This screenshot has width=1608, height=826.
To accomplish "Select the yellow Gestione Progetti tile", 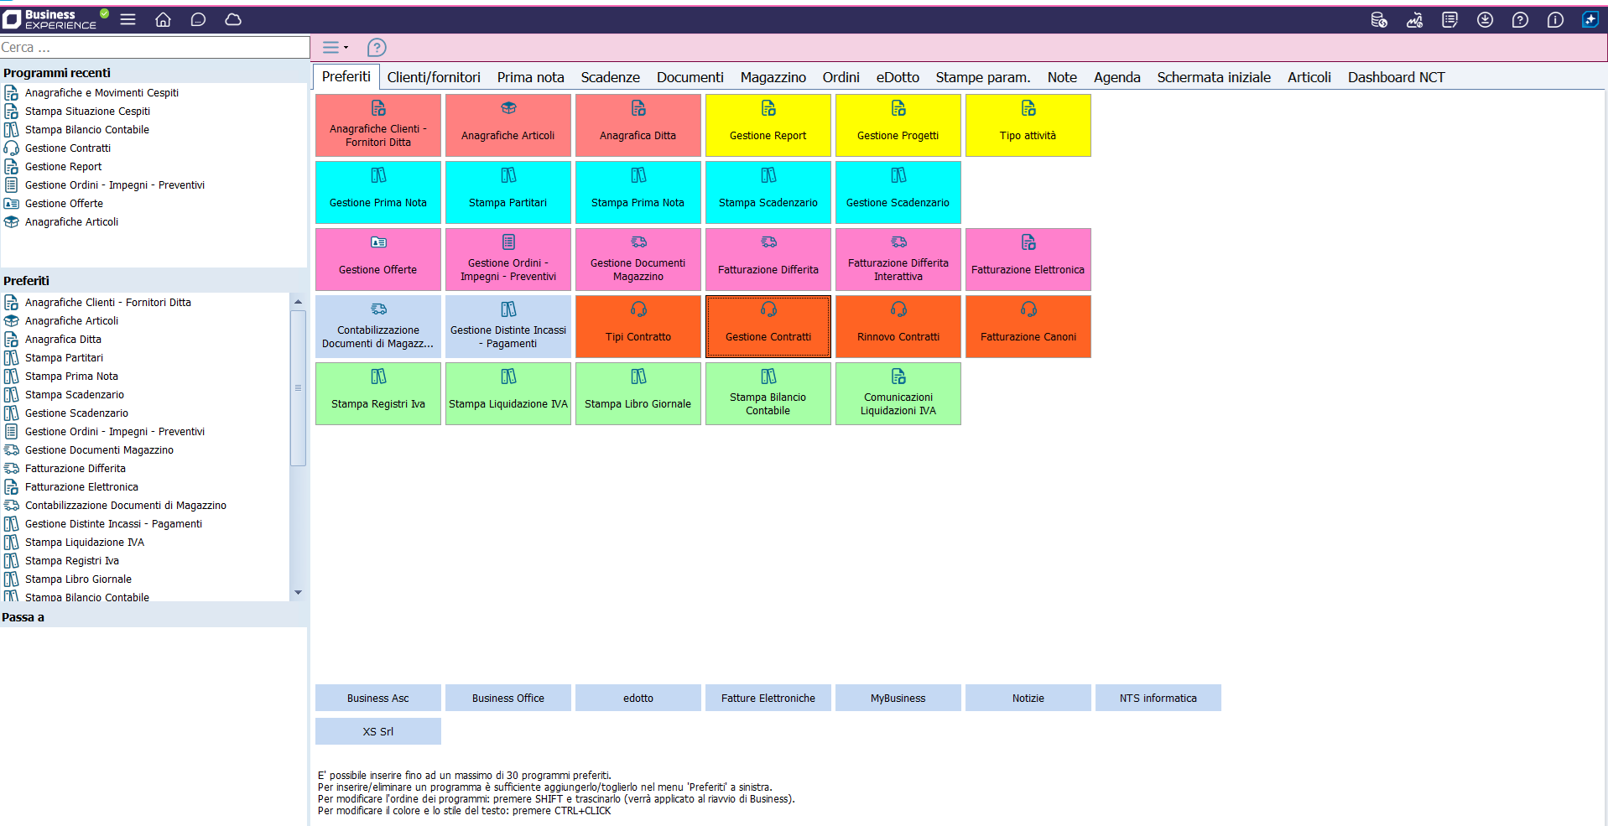I will pos(898,125).
